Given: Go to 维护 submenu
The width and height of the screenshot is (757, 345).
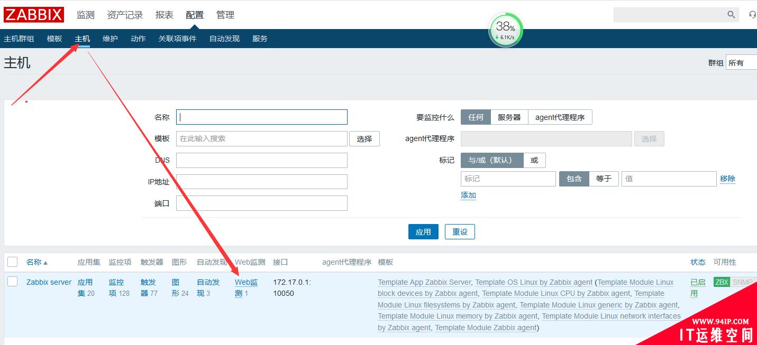Looking at the screenshot, I should tap(110, 39).
